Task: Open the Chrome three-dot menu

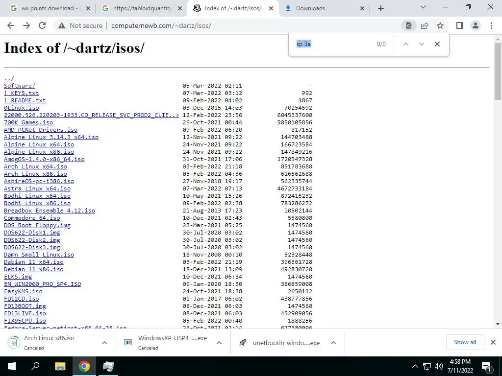Action: click(x=491, y=25)
